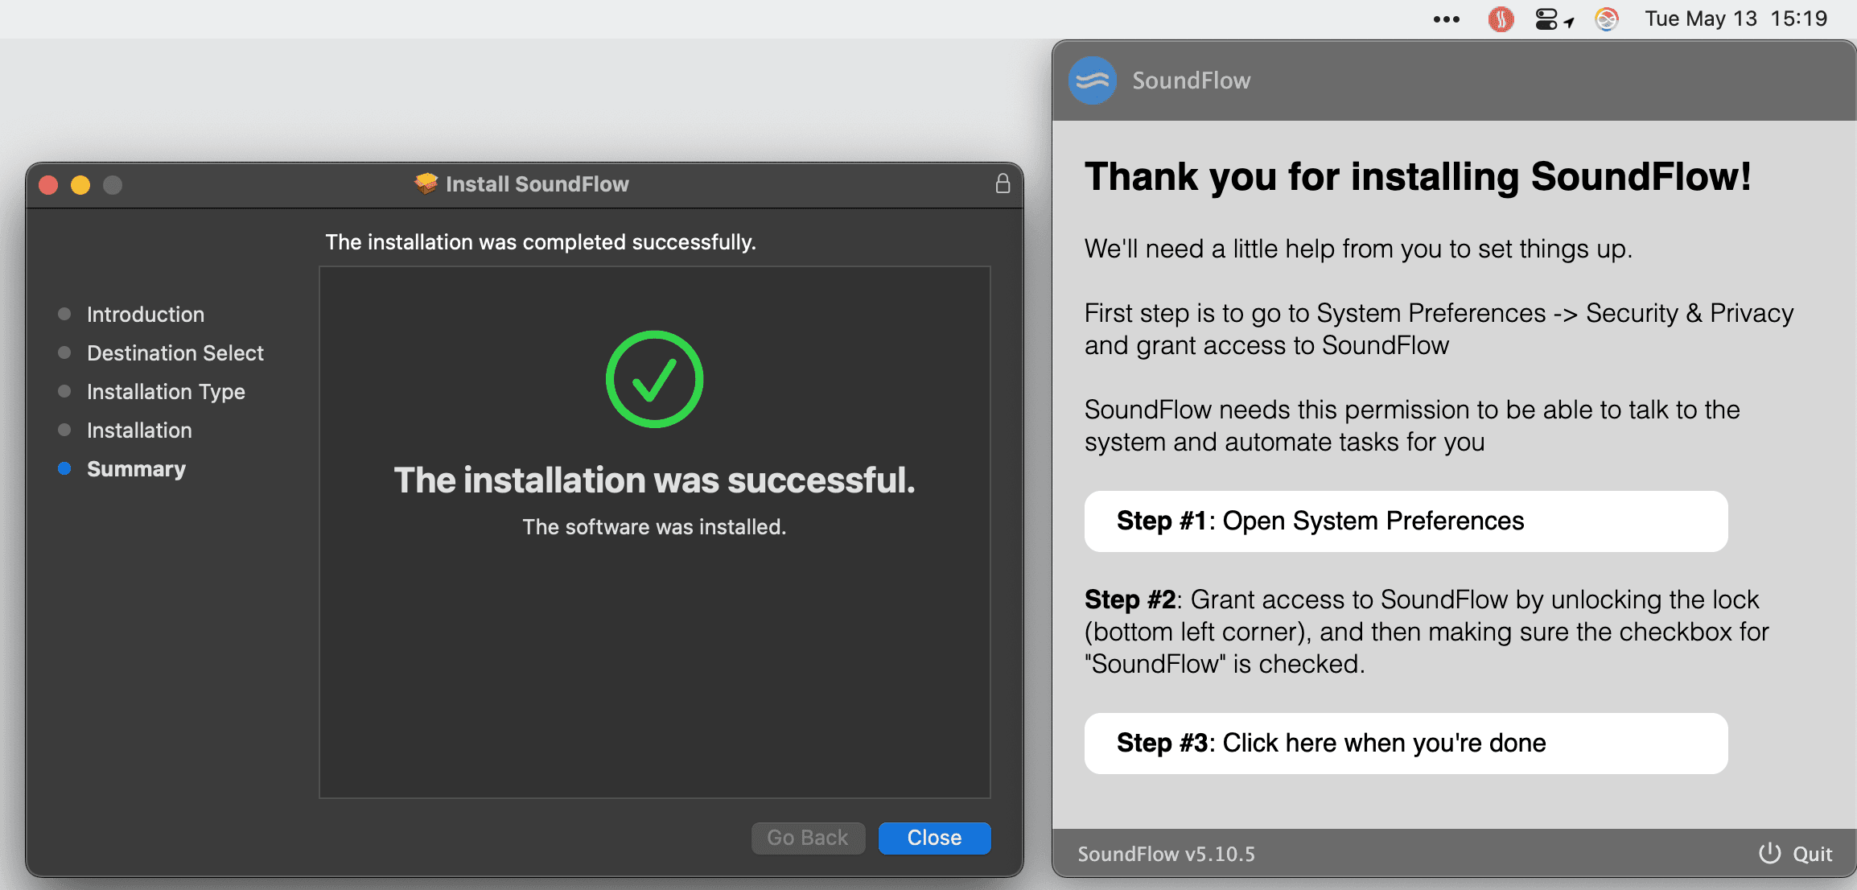Click the 'Step #2' instruction paragraph
Image resolution: width=1857 pixels, height=890 pixels.
pos(1427,632)
